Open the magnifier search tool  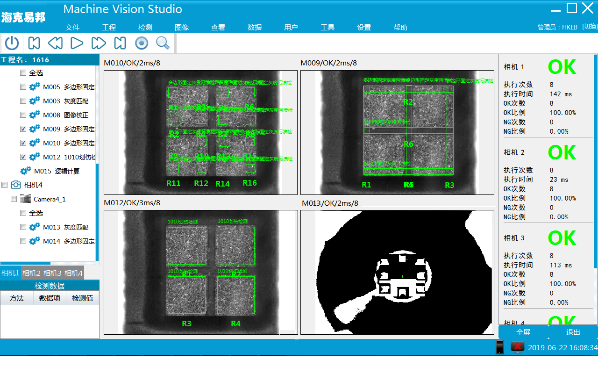[163, 43]
